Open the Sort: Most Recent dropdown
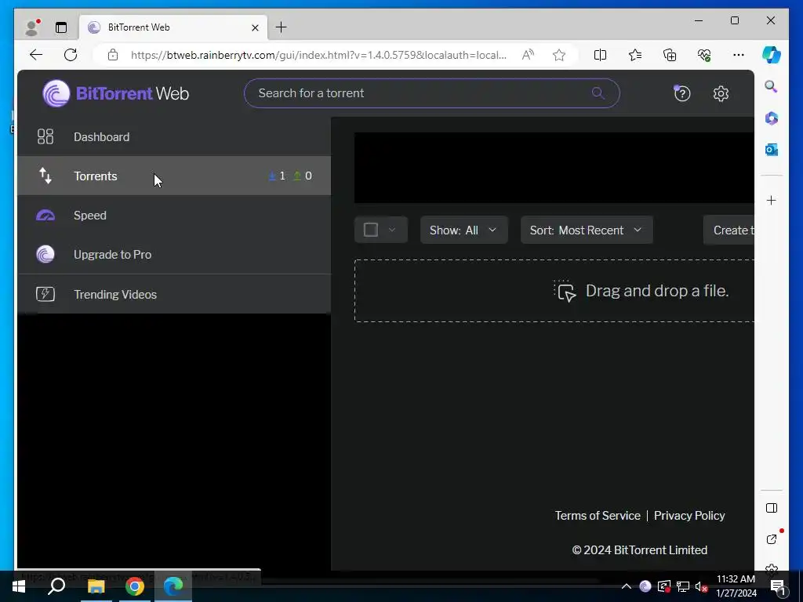803x602 pixels. 587,230
